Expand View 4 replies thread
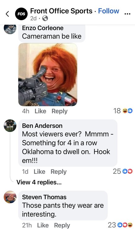 tap(39, 182)
